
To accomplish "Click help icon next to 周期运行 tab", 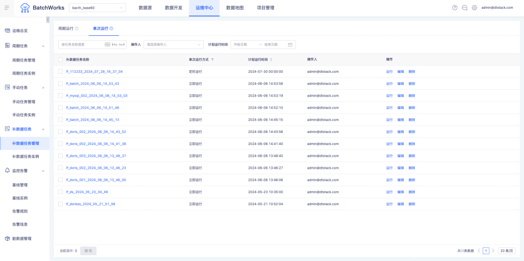I will [77, 29].
